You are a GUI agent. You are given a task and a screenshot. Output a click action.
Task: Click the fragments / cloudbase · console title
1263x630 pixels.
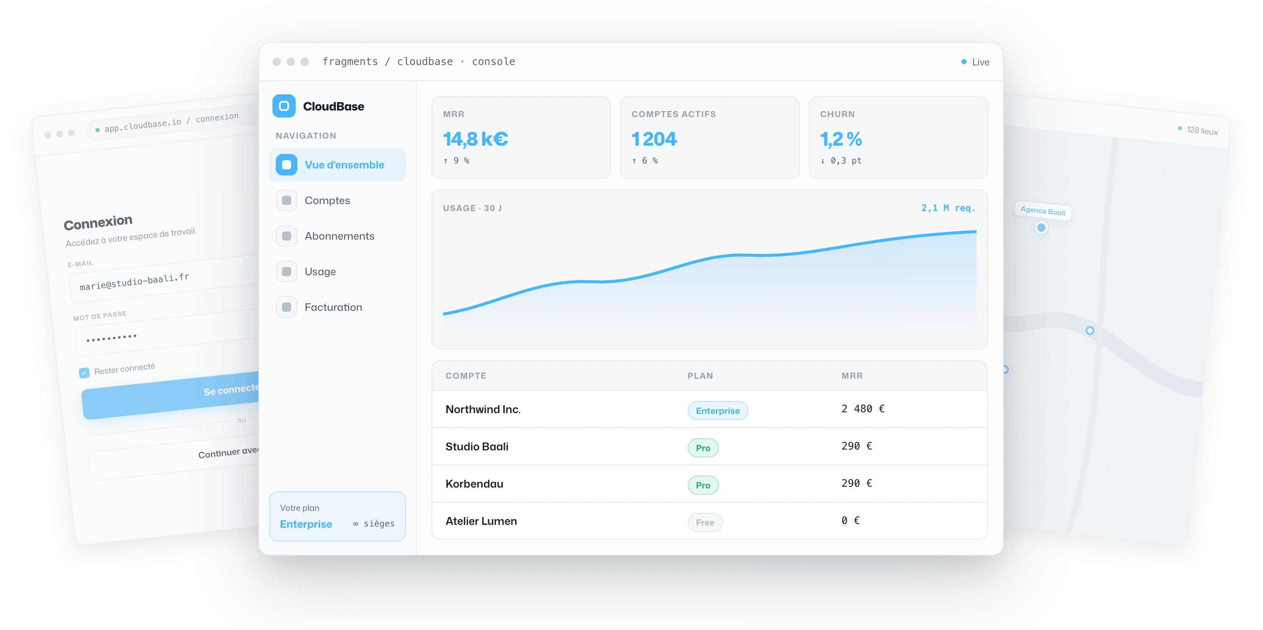(x=419, y=62)
